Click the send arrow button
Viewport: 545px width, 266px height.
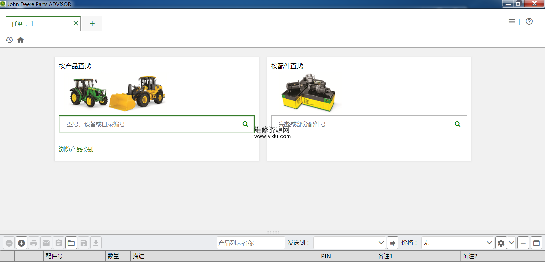393,243
